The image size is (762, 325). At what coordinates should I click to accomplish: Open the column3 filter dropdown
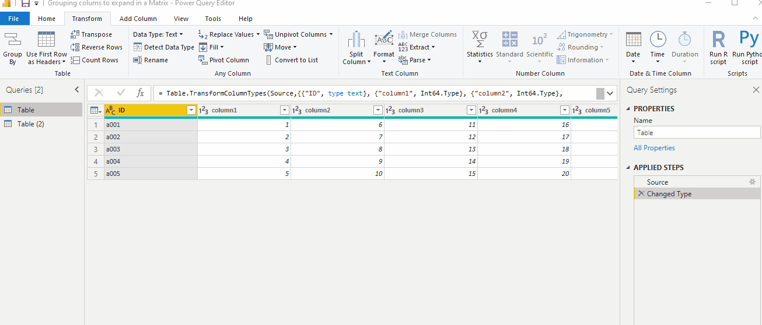pos(471,110)
